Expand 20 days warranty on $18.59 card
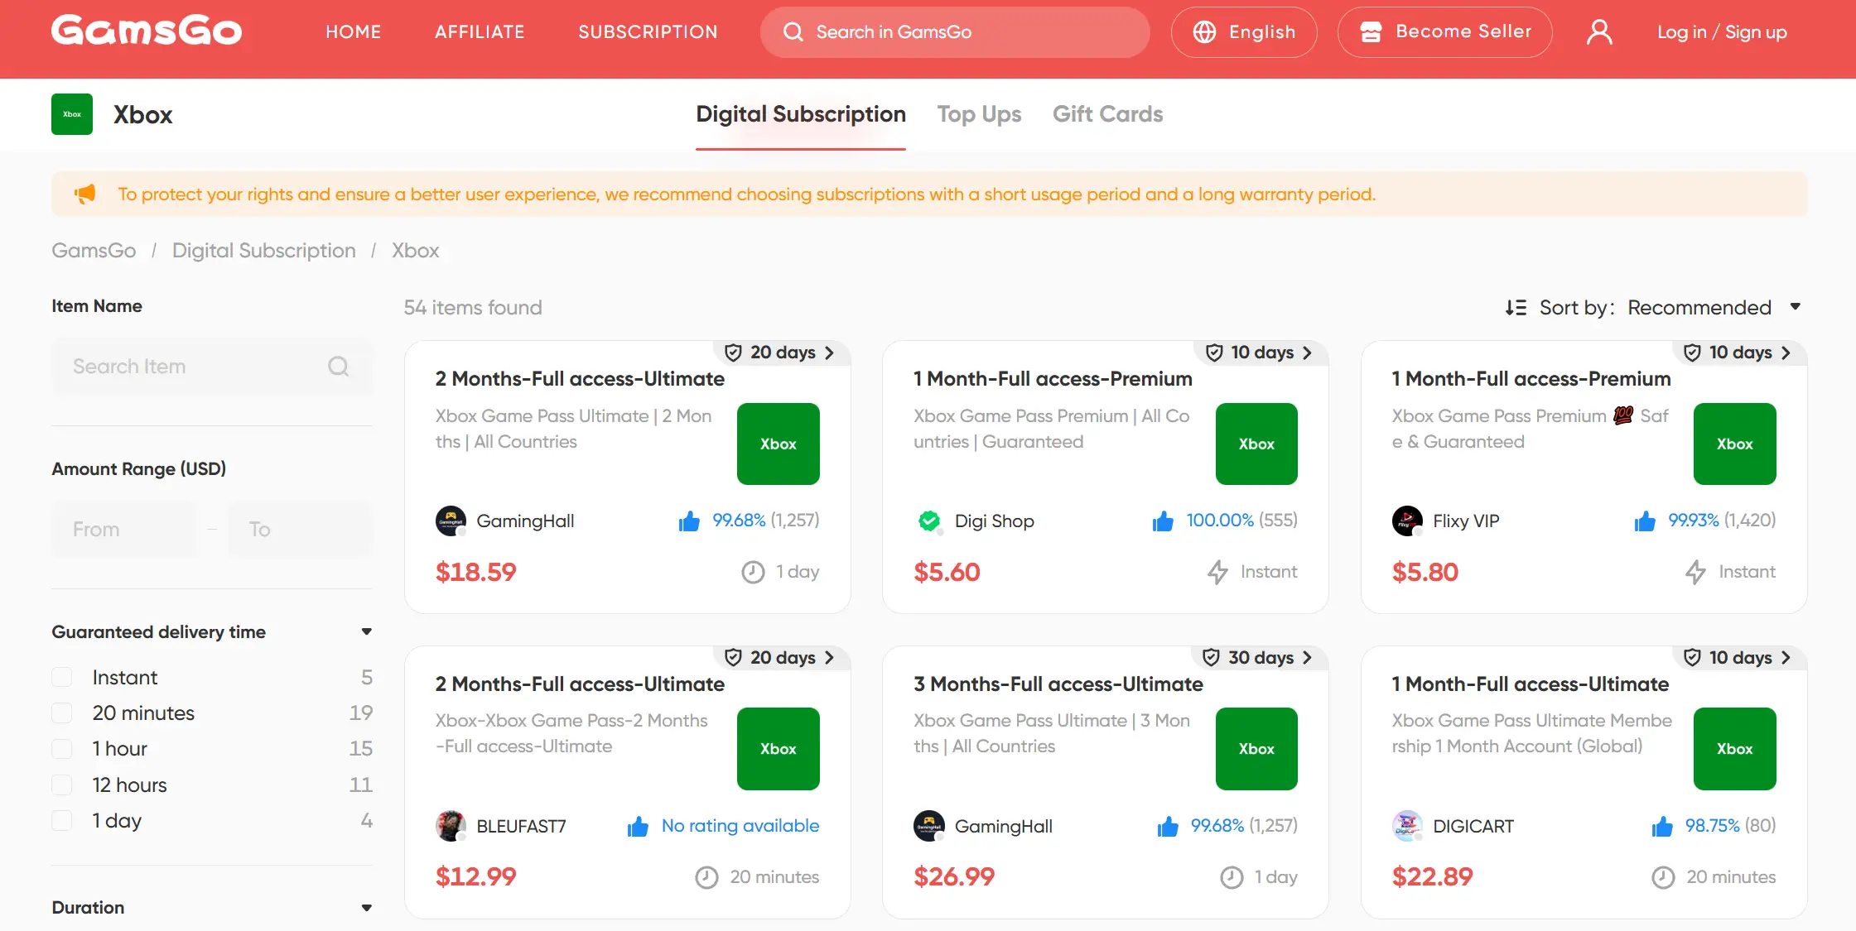Viewport: 1856px width, 931px height. click(x=781, y=353)
